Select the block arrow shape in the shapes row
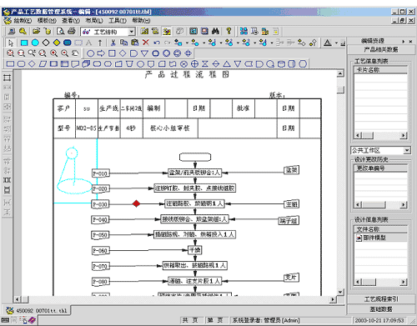 pyautogui.click(x=101, y=53)
